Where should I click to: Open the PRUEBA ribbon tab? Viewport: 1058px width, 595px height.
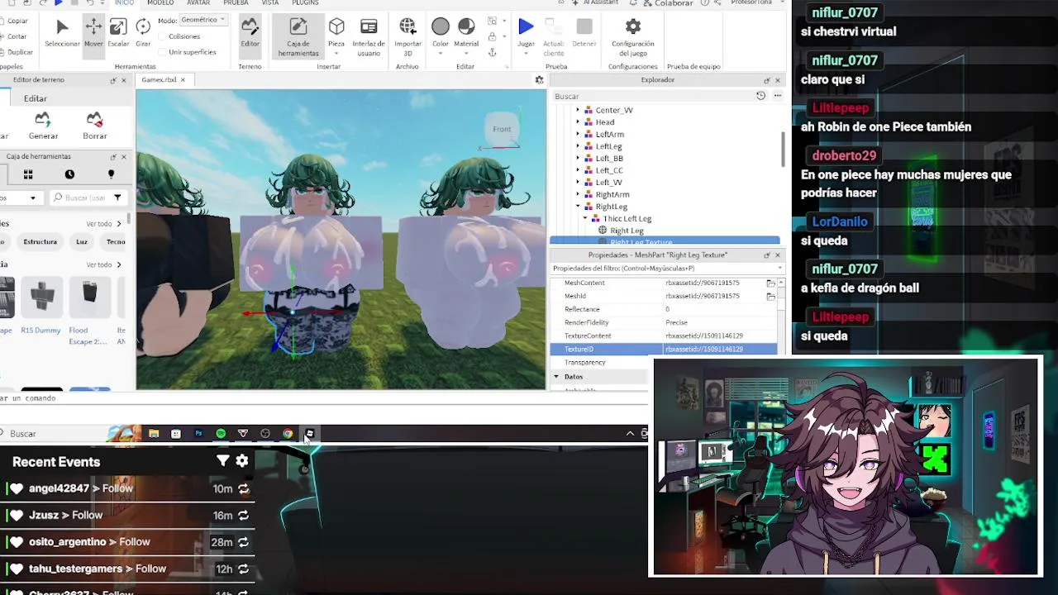click(236, 3)
